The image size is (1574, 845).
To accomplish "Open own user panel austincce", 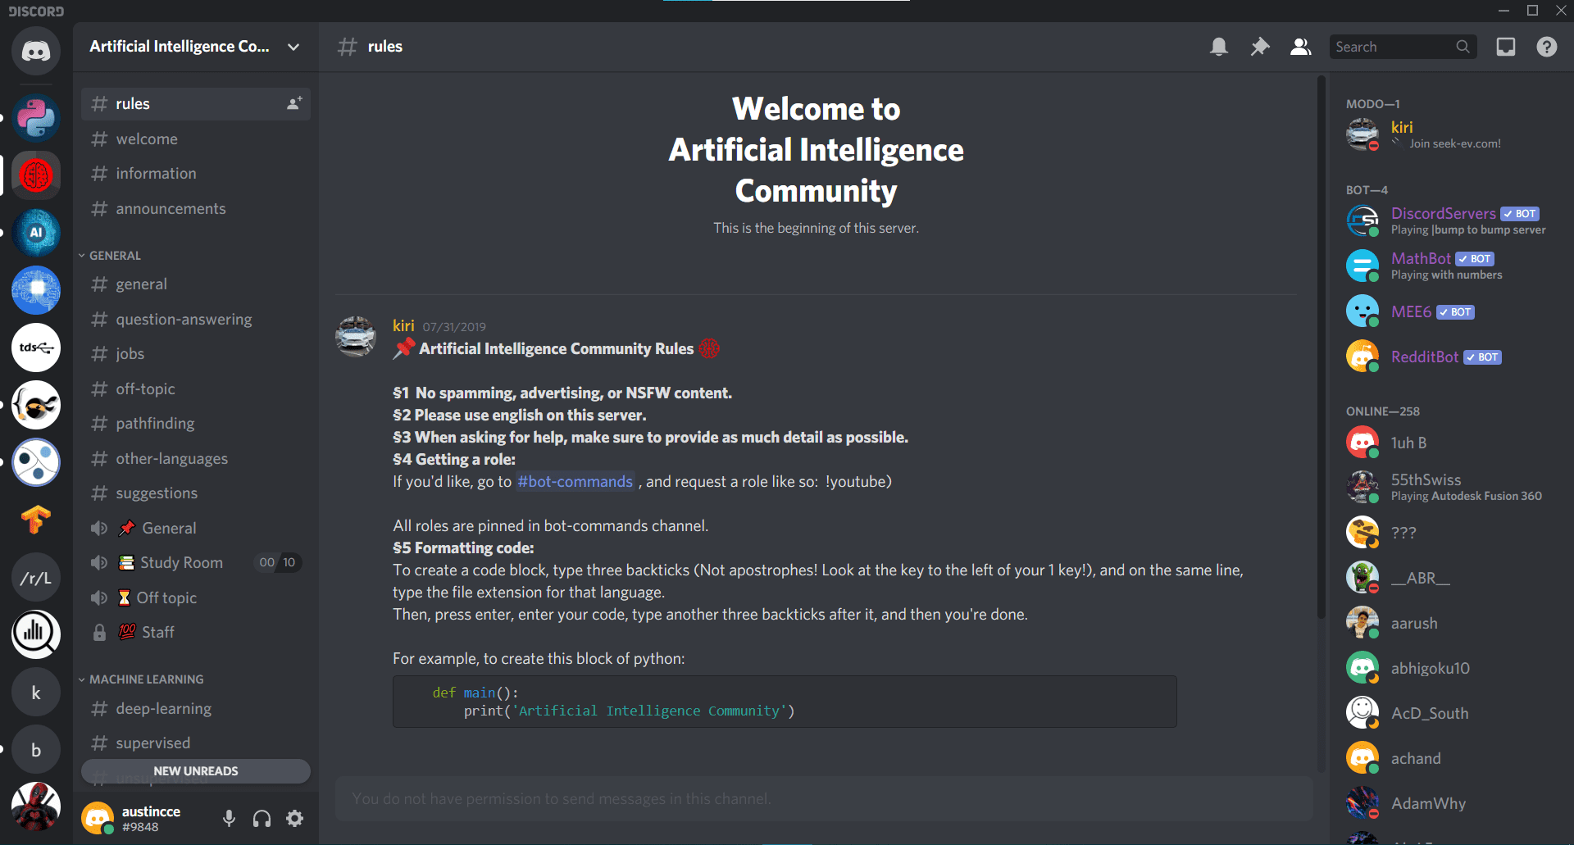I will (131, 818).
